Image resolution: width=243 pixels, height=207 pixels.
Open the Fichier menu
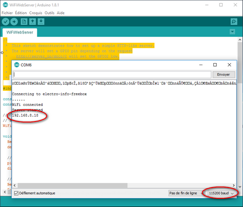7,13
